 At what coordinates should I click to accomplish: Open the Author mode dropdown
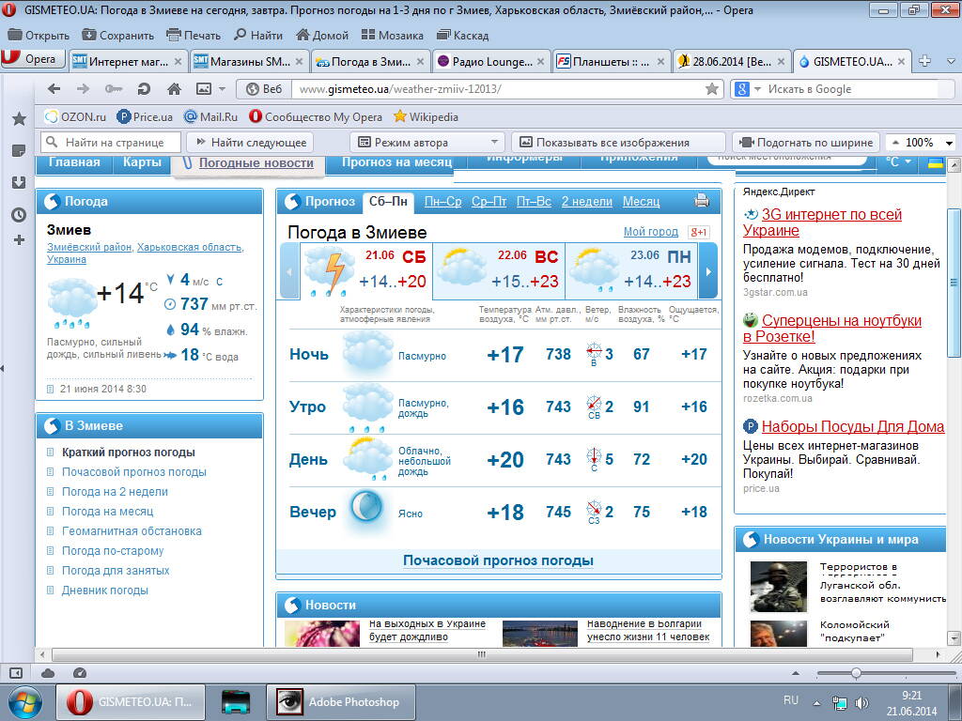428,143
